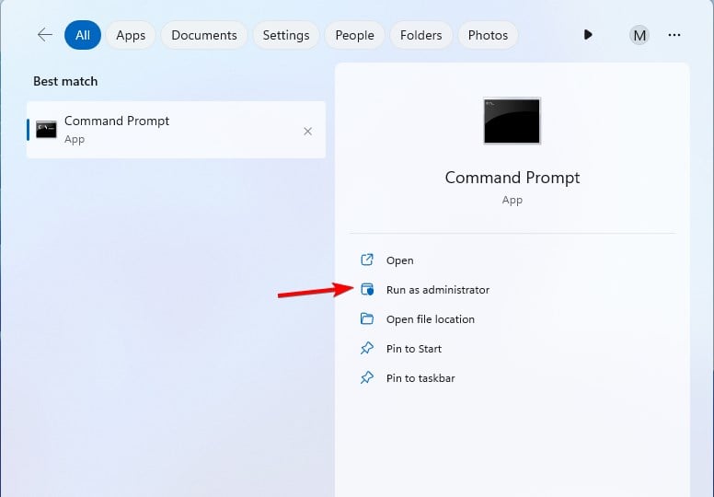This screenshot has height=497, width=714.
Task: Click the Pin to taskbar pin icon
Action: (x=367, y=378)
